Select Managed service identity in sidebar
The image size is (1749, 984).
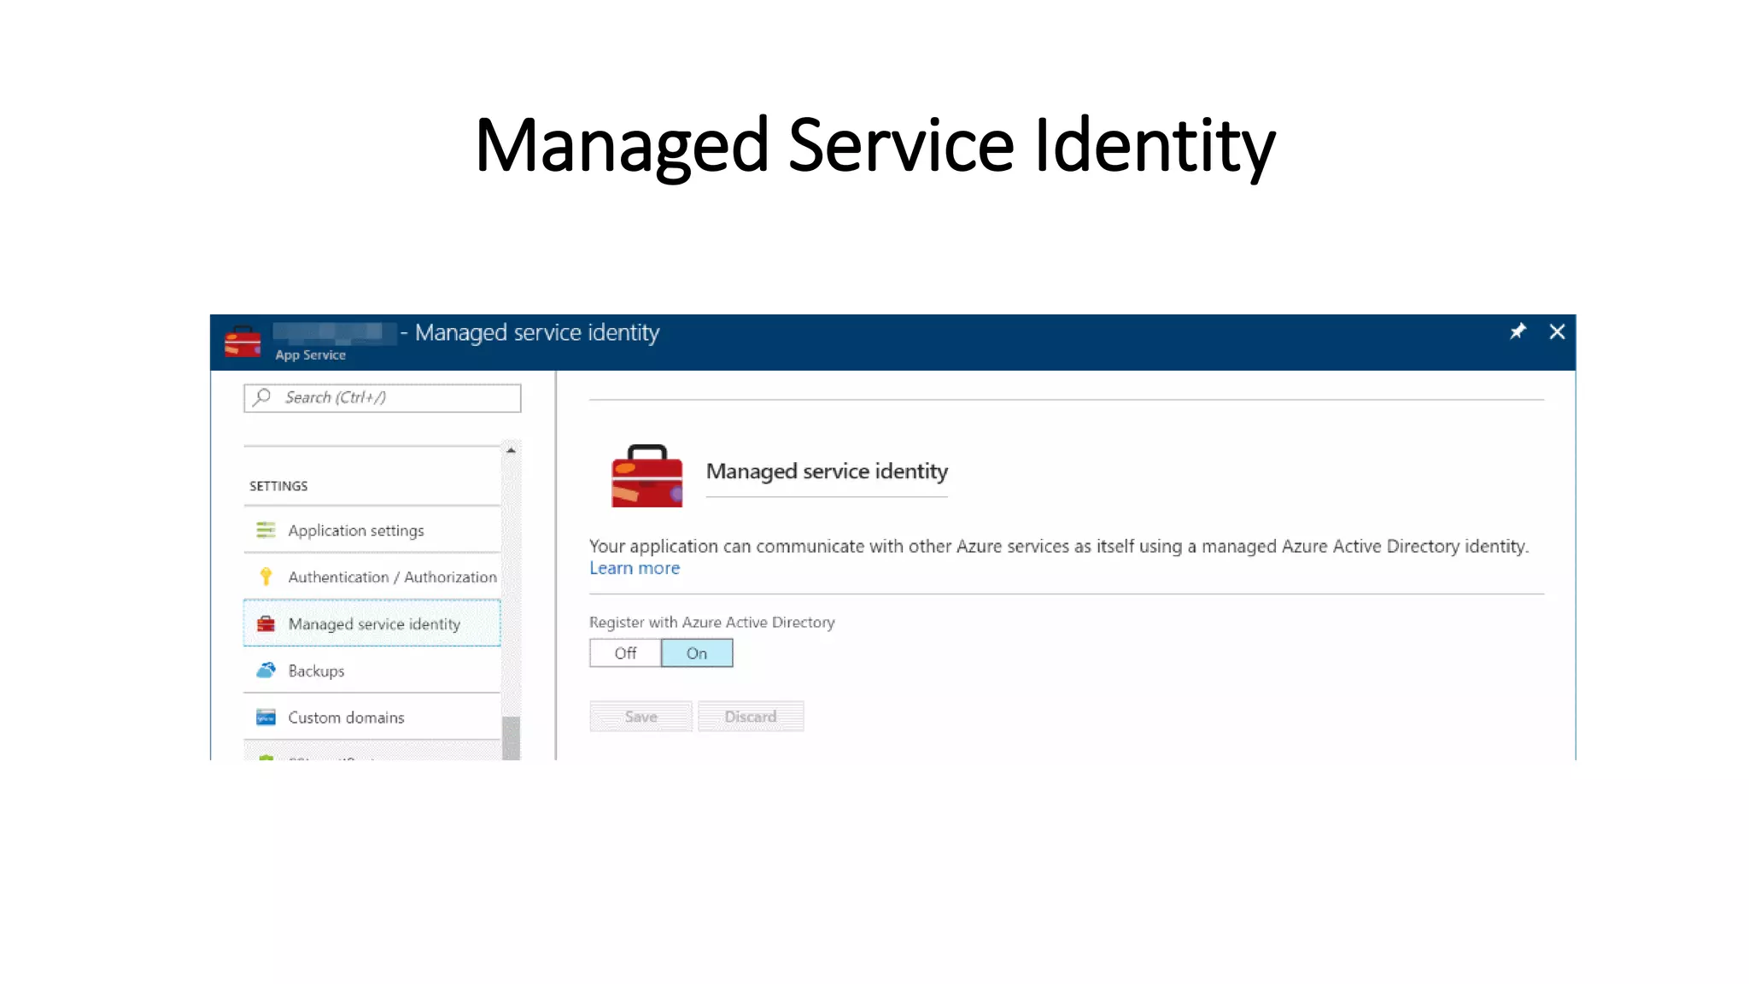pyautogui.click(x=372, y=624)
